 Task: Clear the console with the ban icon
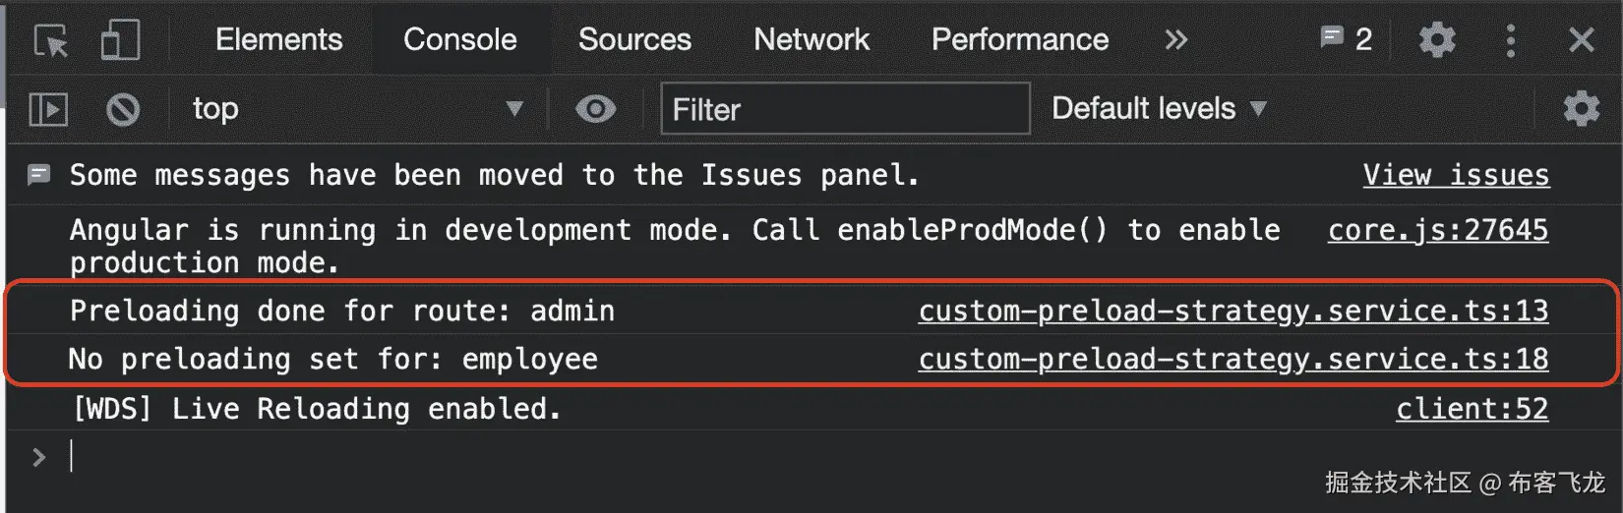[123, 109]
